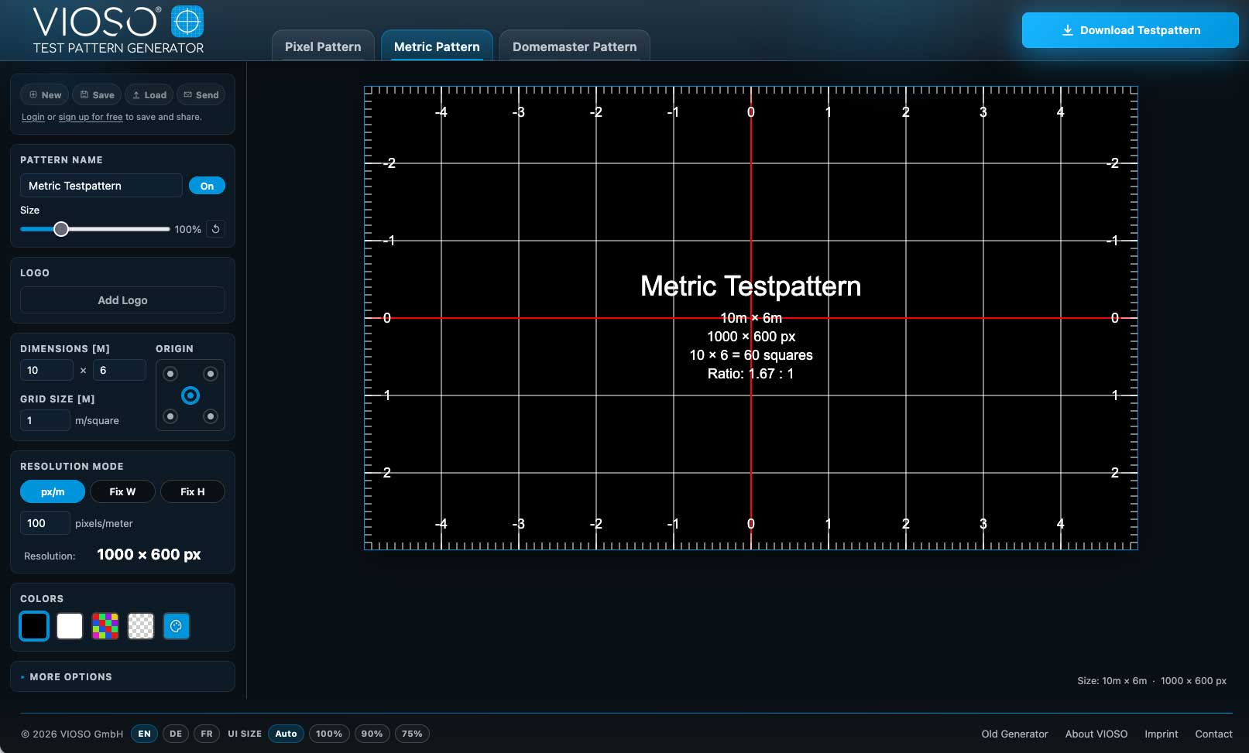Click the download arrow icon
Image resolution: width=1249 pixels, height=753 pixels.
1067,30
